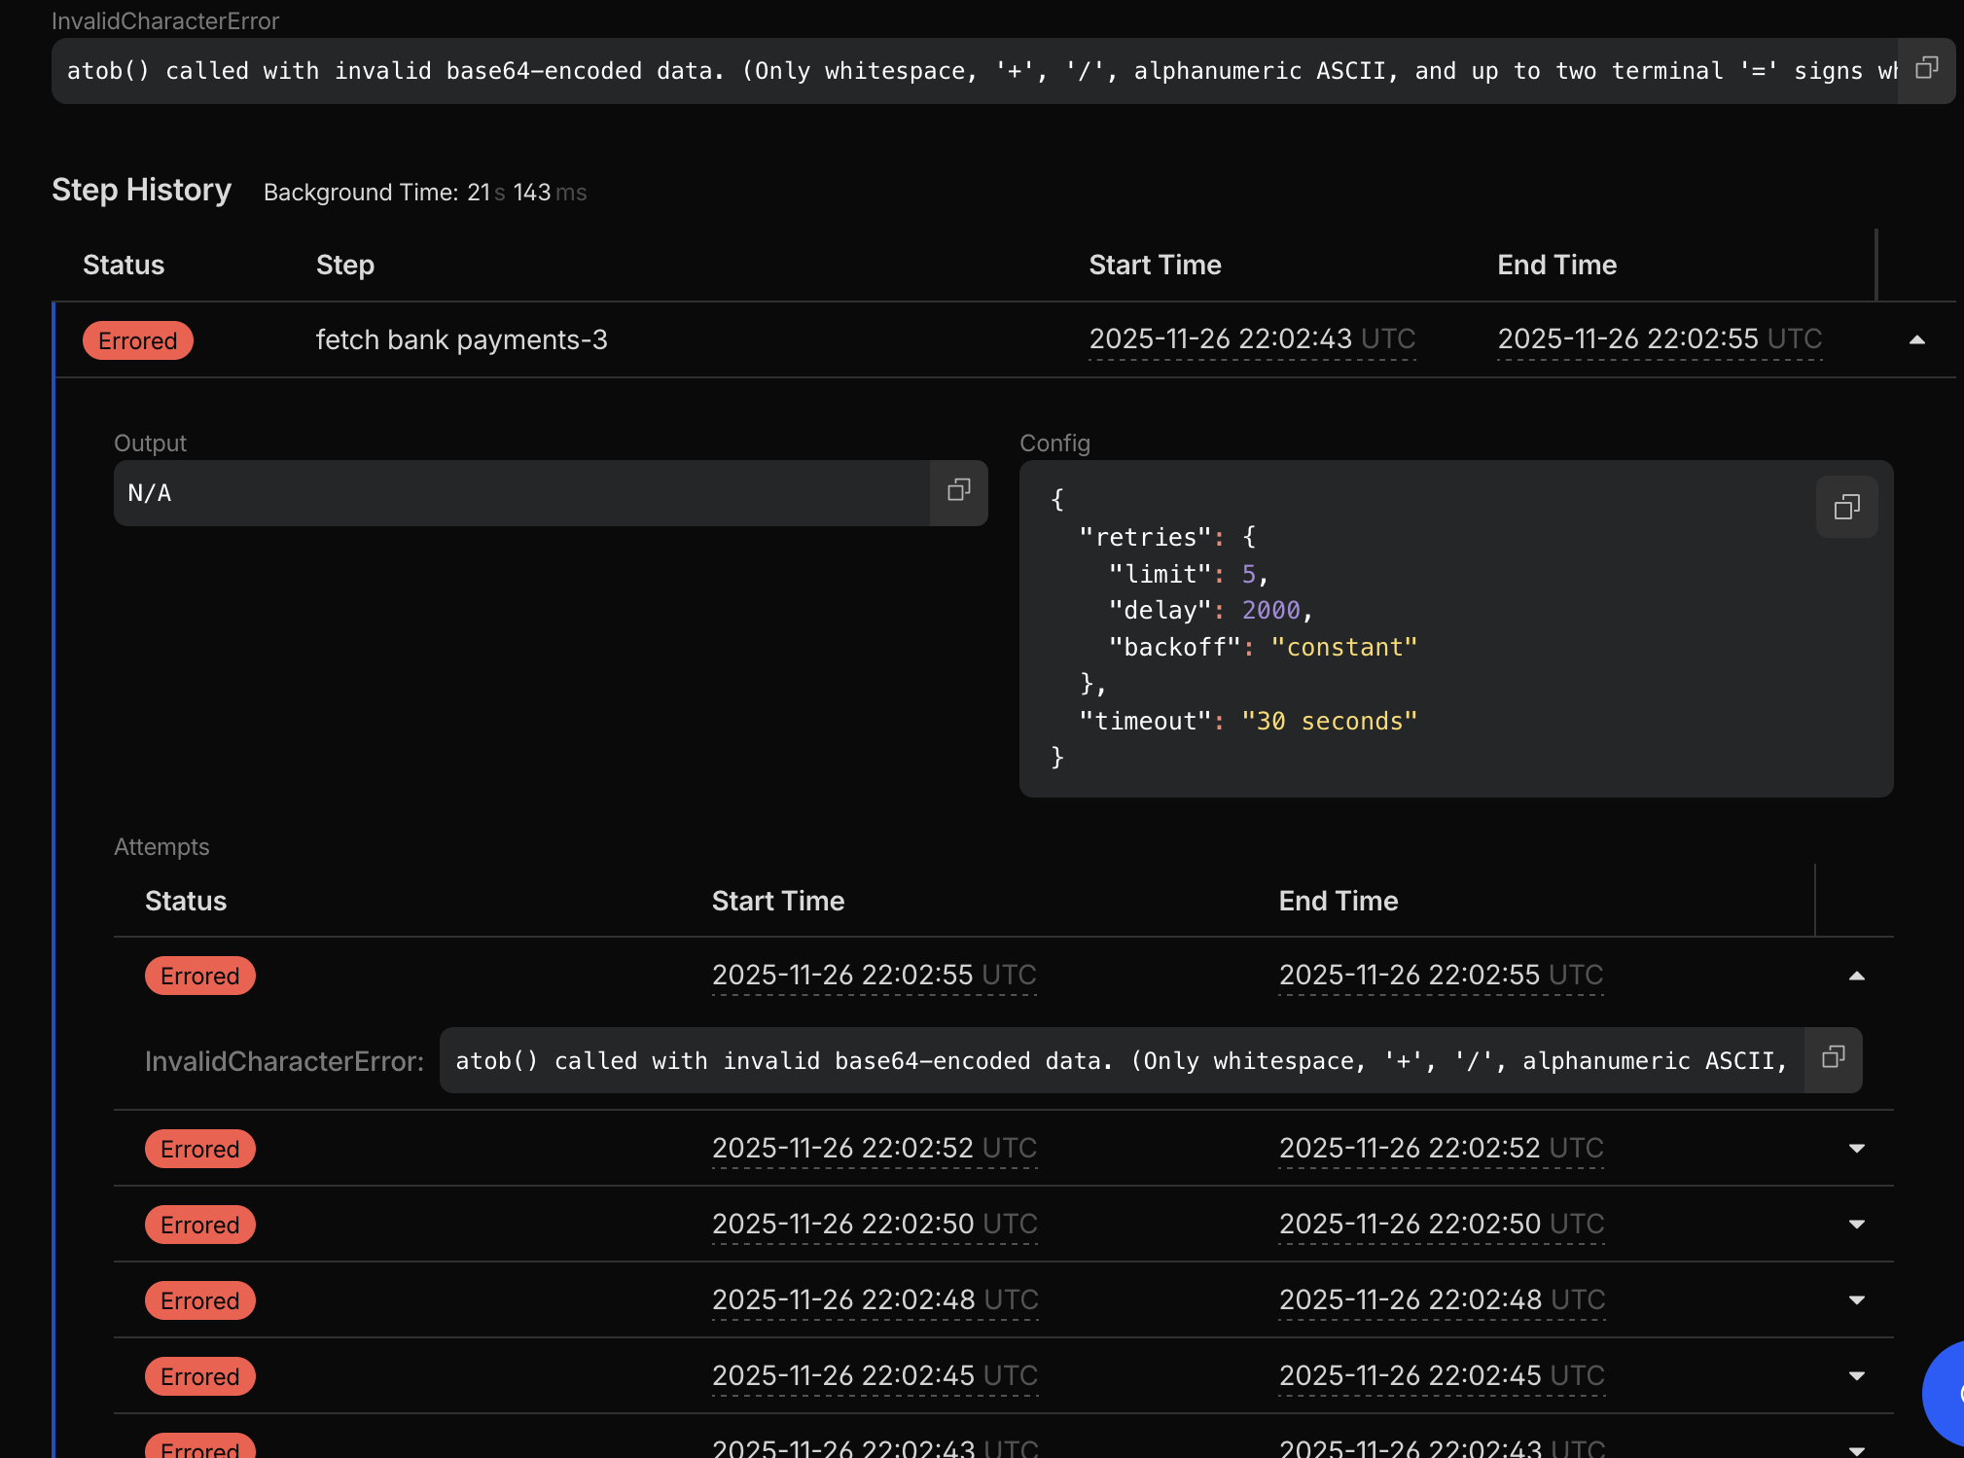Copy the top InvalidCharacterError message

coord(1926,69)
